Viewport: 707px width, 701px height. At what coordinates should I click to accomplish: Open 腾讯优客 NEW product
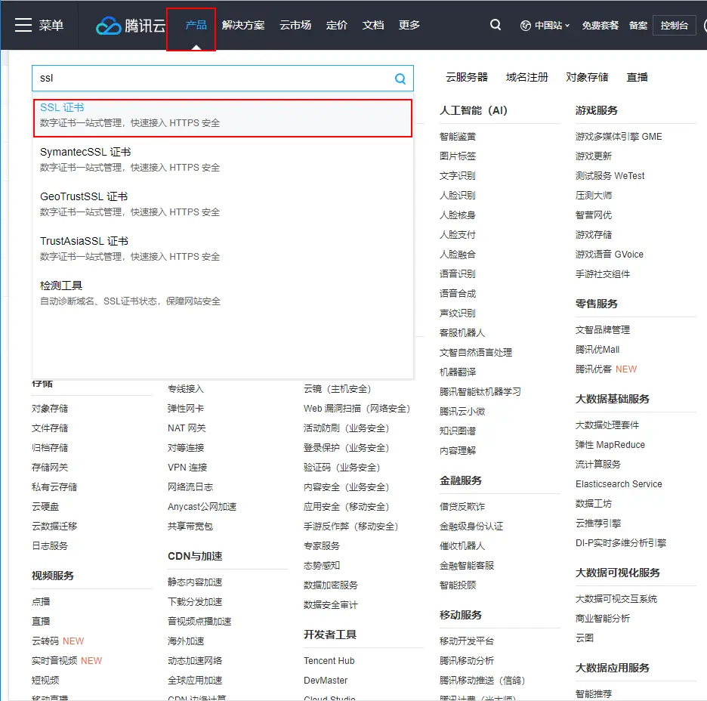tap(606, 369)
